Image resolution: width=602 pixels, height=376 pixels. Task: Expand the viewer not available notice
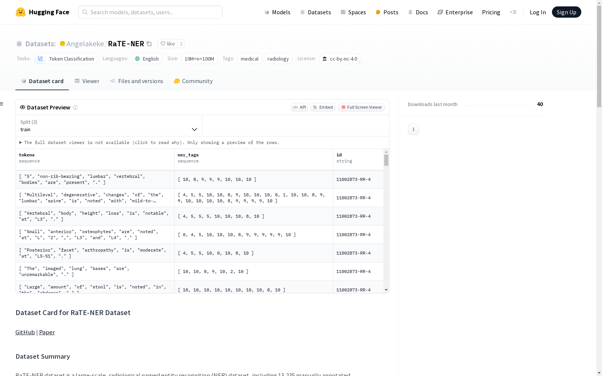click(149, 143)
